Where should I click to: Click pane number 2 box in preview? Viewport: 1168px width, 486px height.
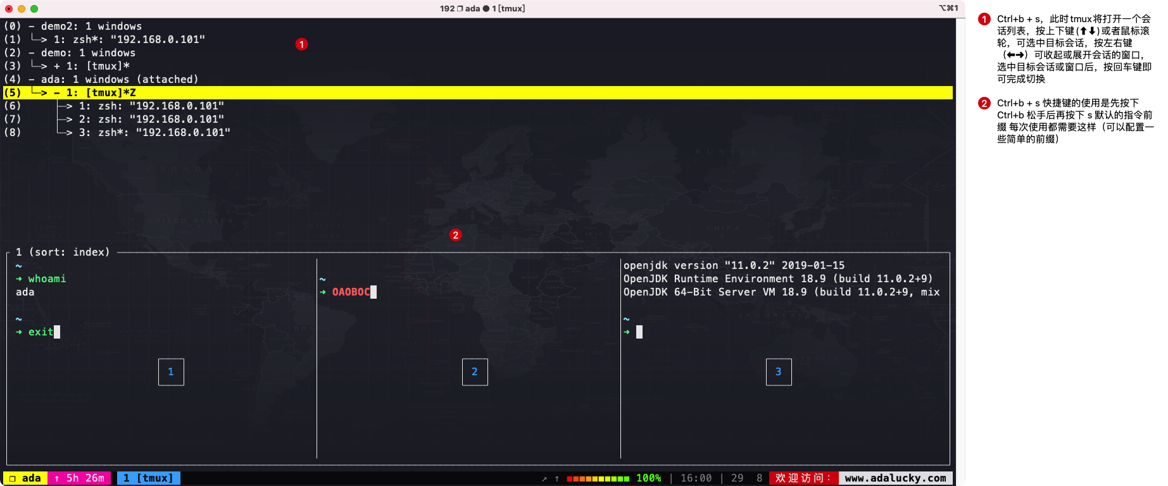[x=475, y=372]
